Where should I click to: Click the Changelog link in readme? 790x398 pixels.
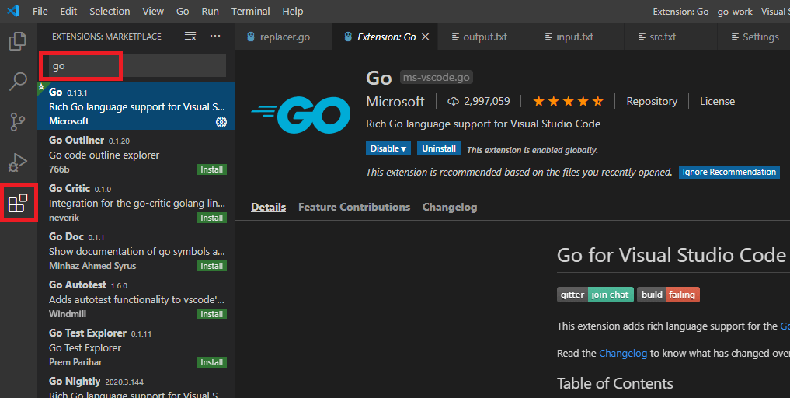(623, 353)
